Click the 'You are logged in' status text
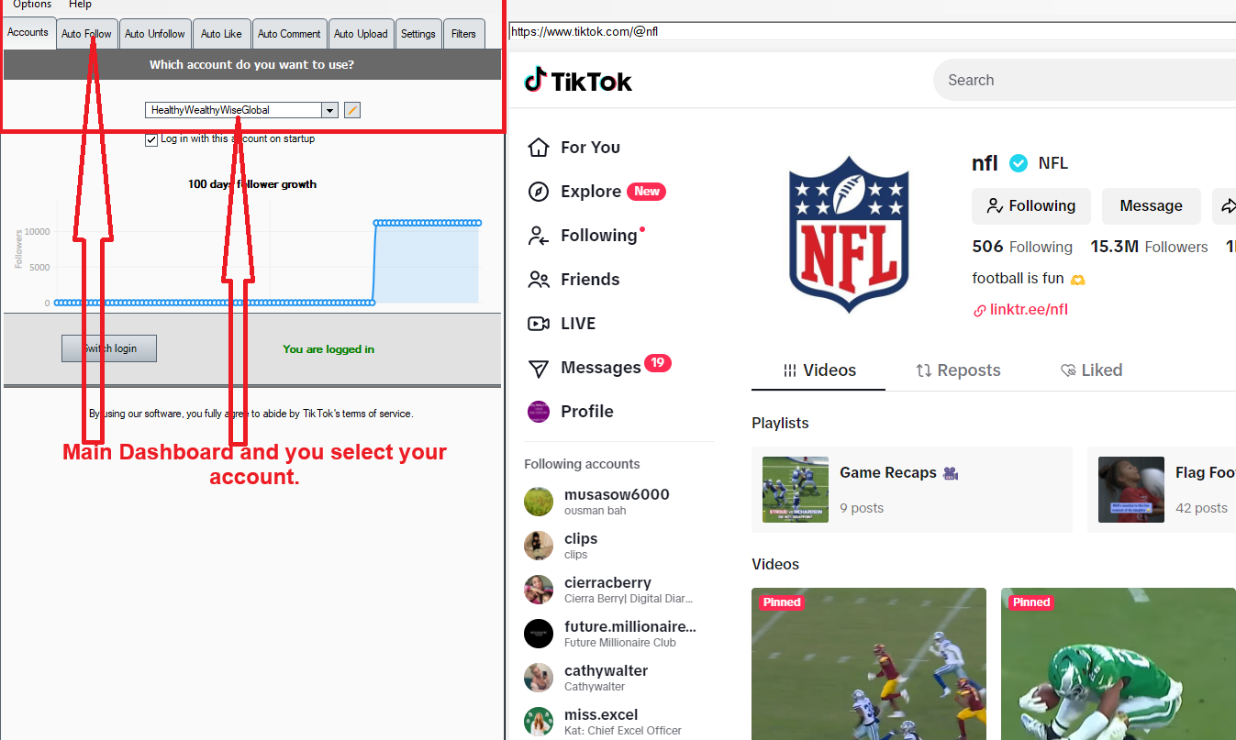Image resolution: width=1236 pixels, height=740 pixels. pos(328,349)
